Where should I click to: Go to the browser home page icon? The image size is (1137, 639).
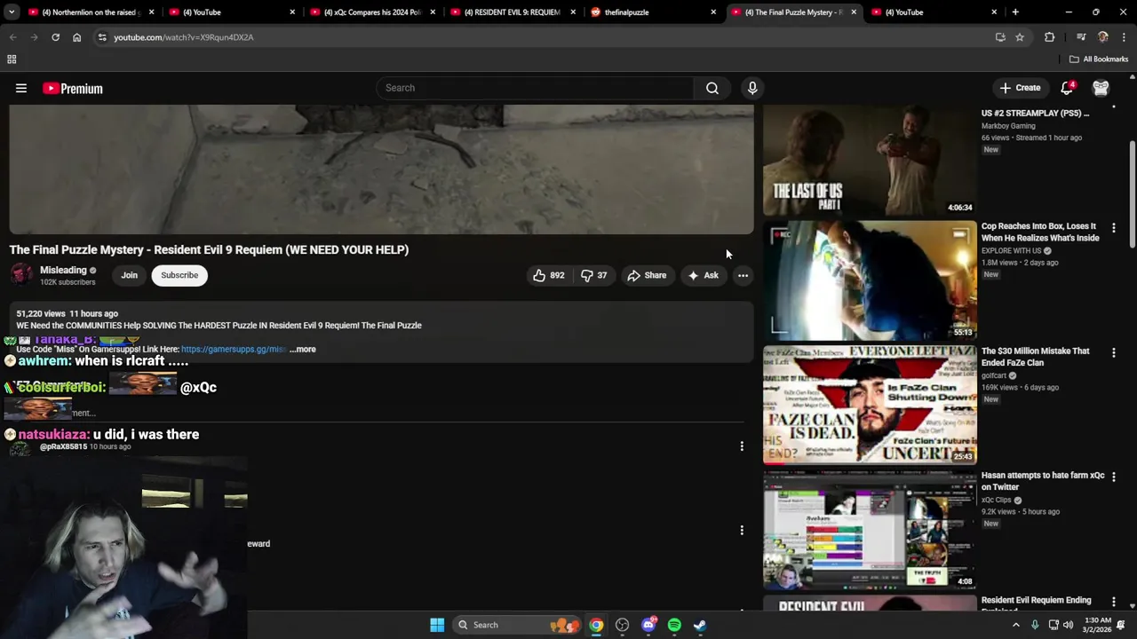pyautogui.click(x=76, y=37)
